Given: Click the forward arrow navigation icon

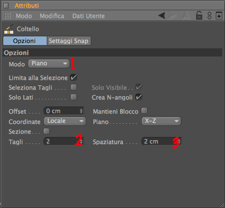Looking at the screenshot, I should 172,16.
